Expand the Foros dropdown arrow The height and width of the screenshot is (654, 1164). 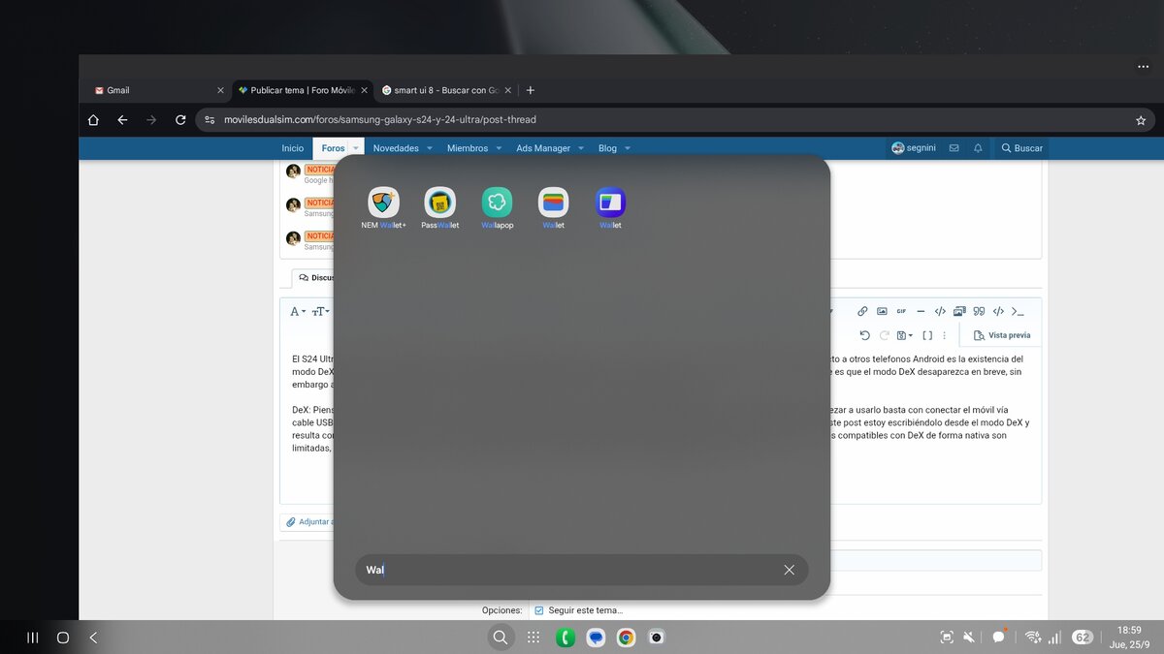(x=356, y=148)
